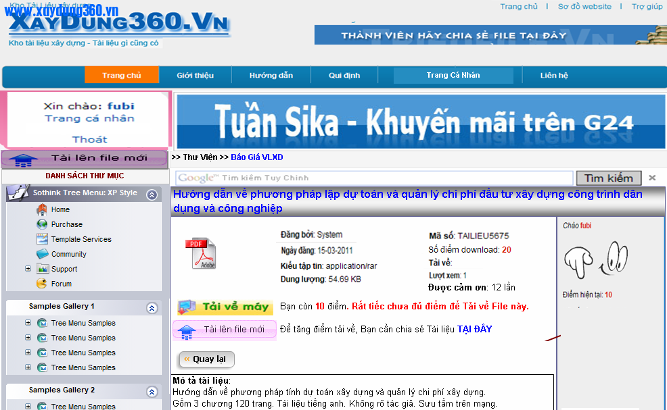Click the Tuần Sika promotion banner

(x=421, y=122)
